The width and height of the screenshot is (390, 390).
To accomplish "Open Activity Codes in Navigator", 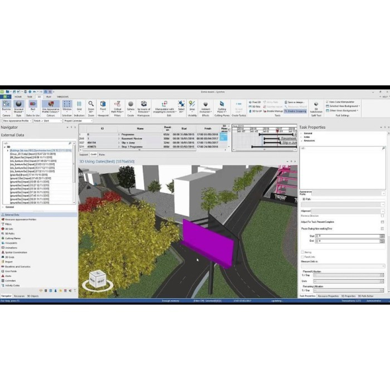I will click(x=12, y=285).
